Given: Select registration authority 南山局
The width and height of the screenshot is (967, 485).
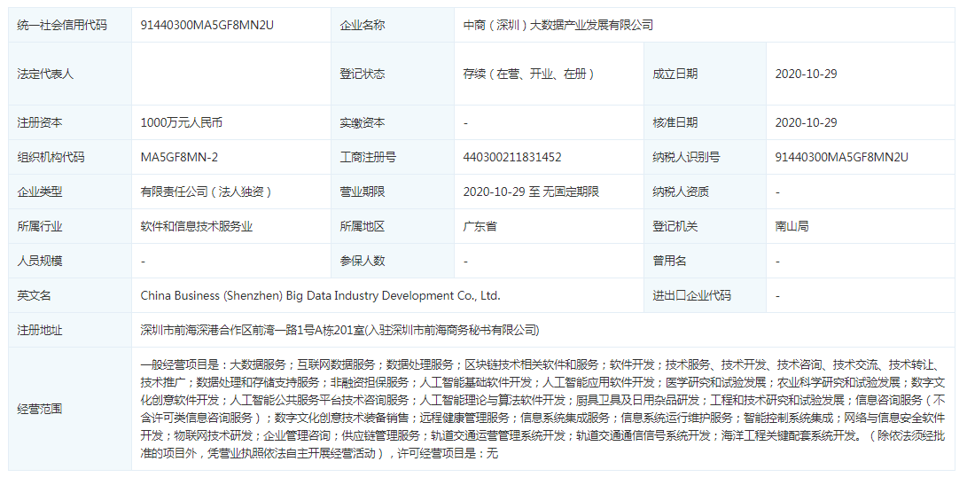Looking at the screenshot, I should 792,226.
